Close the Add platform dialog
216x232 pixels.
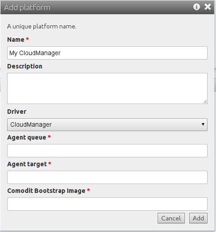pos(208,7)
